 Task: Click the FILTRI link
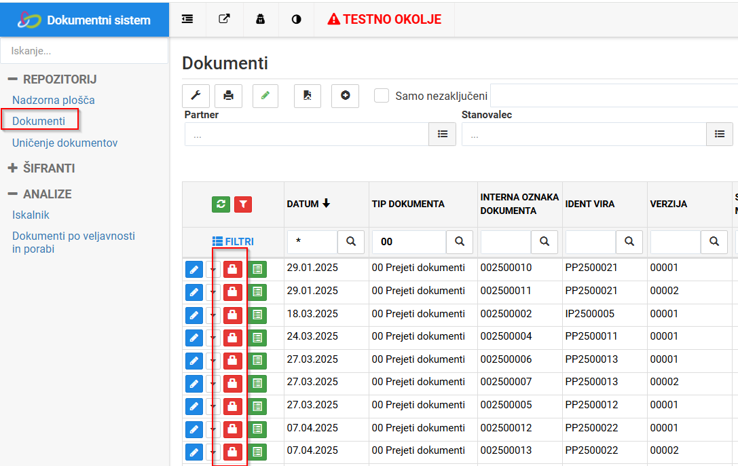point(233,241)
